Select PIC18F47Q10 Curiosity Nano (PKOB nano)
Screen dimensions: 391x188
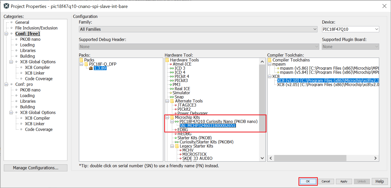218,121
